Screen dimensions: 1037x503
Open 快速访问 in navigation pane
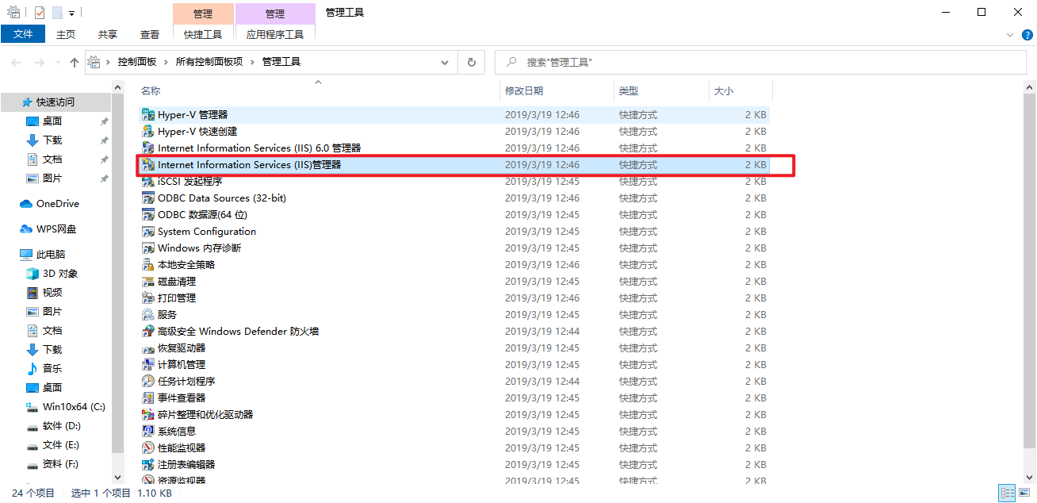pyautogui.click(x=55, y=102)
